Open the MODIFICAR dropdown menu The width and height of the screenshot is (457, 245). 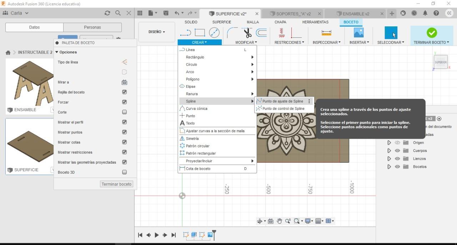tap(246, 42)
